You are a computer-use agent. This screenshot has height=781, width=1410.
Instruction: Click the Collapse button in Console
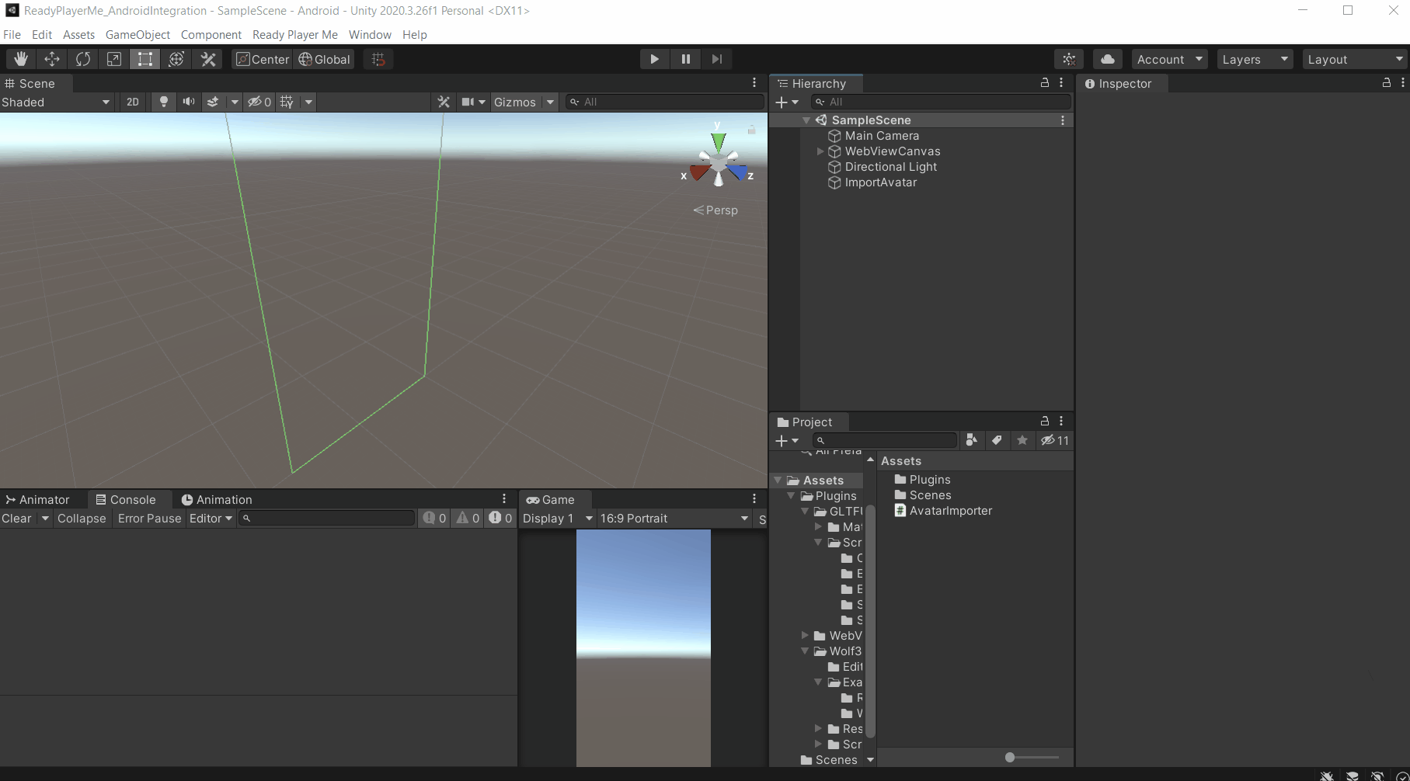[x=82, y=518]
